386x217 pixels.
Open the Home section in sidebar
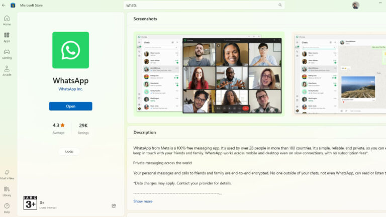pos(7,21)
